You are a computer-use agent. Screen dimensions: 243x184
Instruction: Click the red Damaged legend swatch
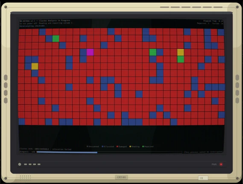(117, 146)
